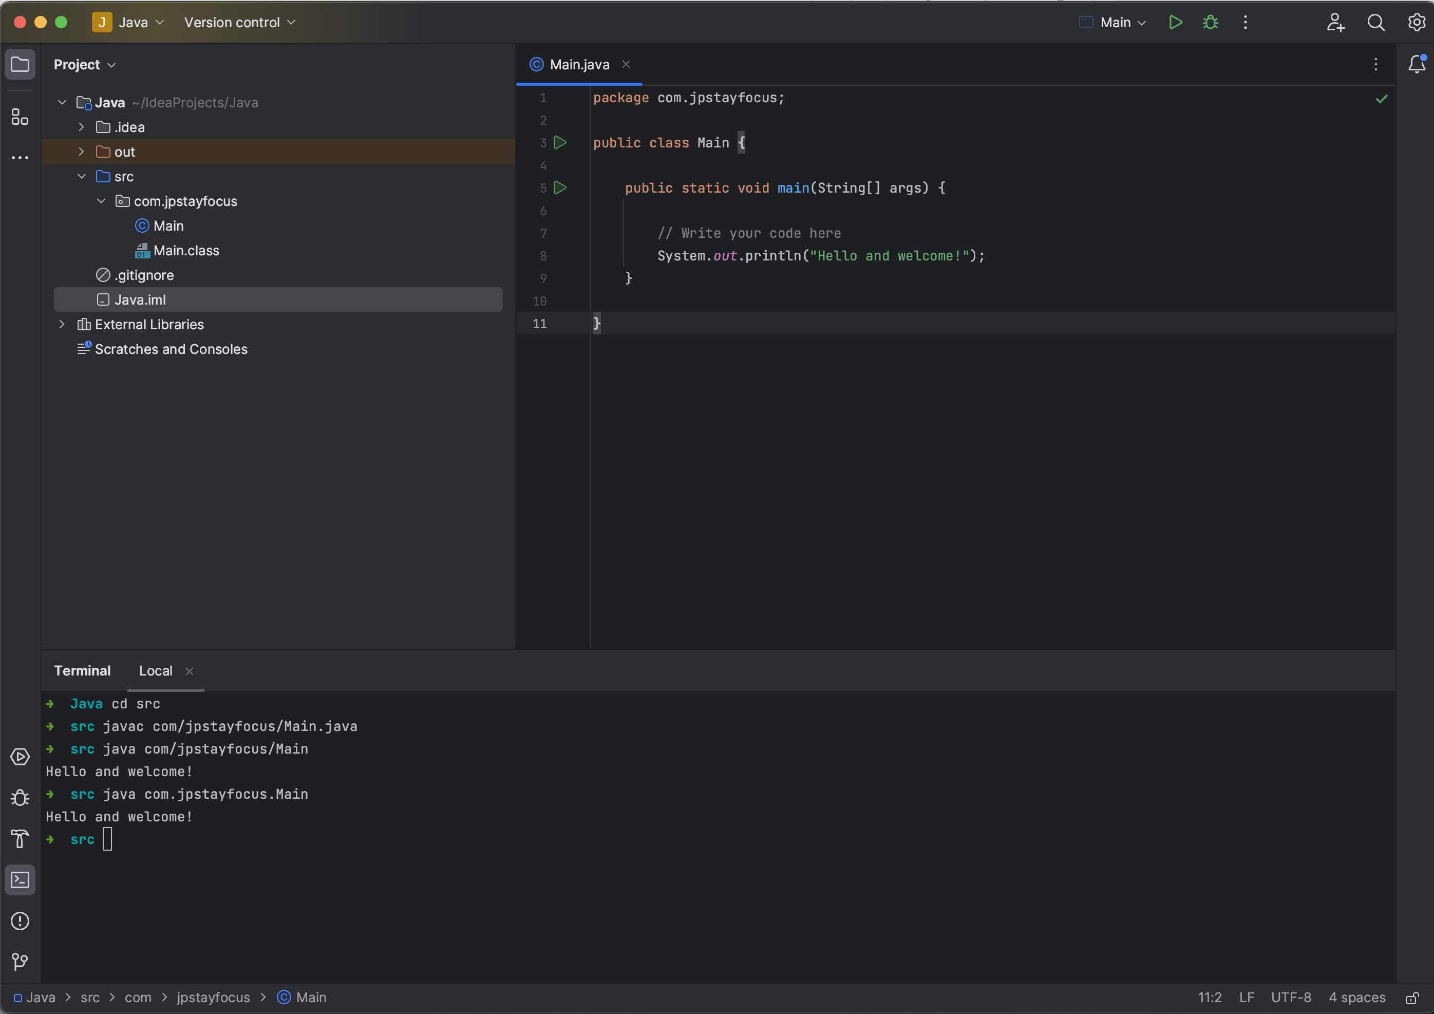Select the .gitignore file
1434x1014 pixels.
pos(135,275)
